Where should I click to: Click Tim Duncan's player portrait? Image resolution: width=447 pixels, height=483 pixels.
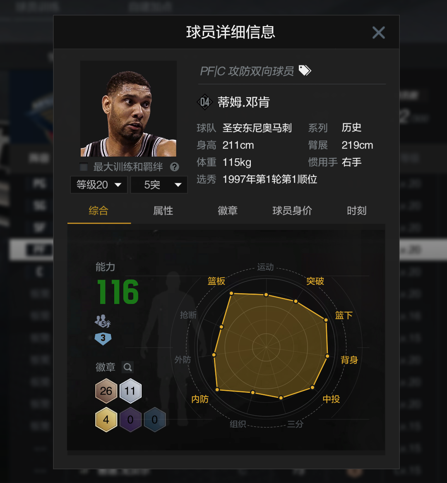tap(129, 109)
